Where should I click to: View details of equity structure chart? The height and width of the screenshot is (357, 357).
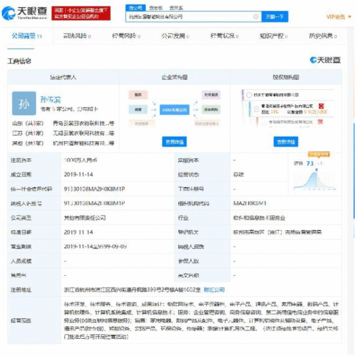click(286, 142)
